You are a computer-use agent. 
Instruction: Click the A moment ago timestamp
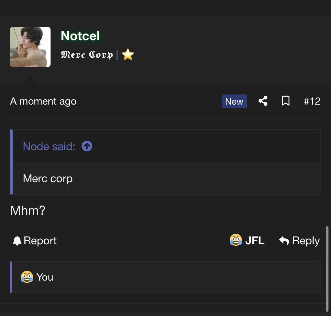[x=43, y=101]
